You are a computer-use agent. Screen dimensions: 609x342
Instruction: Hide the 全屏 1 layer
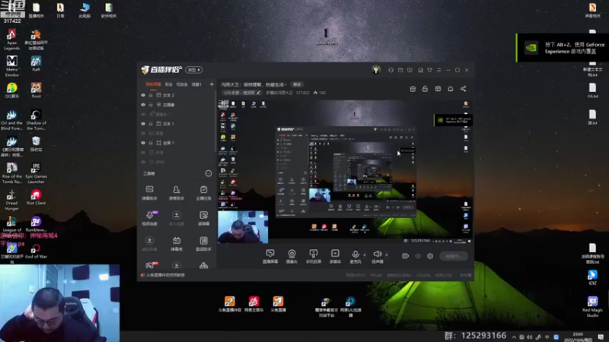pos(143,143)
